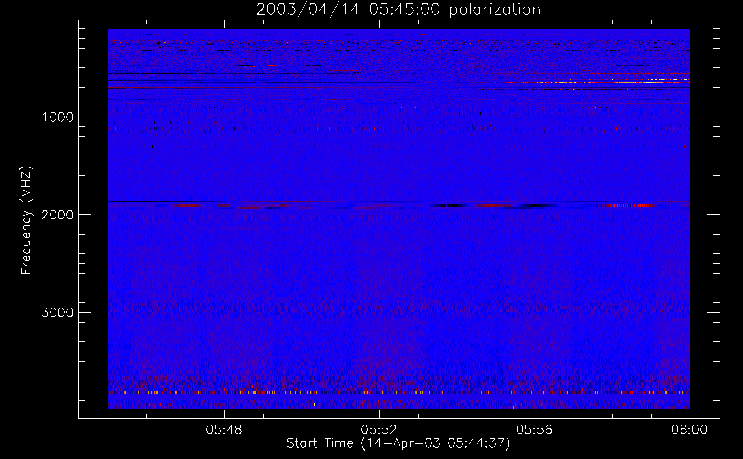This screenshot has width=743, height=459.
Task: Click the 3000 frequency tick label
Action: coord(57,313)
